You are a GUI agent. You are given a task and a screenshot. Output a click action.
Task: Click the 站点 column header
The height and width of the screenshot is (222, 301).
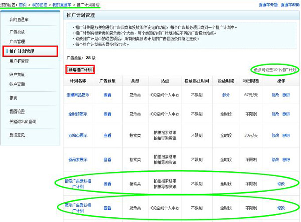(165, 81)
